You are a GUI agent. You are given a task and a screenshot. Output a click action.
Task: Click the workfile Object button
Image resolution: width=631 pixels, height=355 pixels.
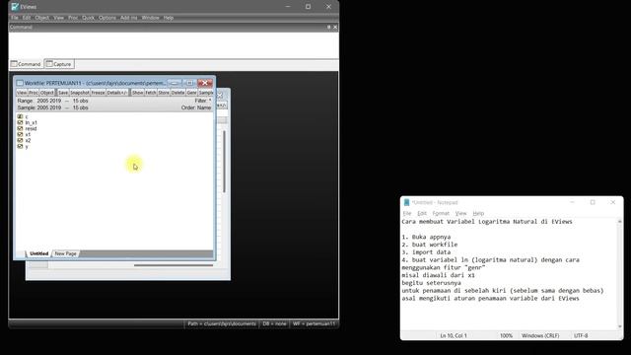pos(46,93)
